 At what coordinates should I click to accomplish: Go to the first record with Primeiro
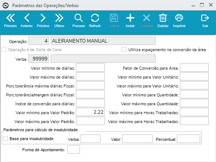click(10, 20)
